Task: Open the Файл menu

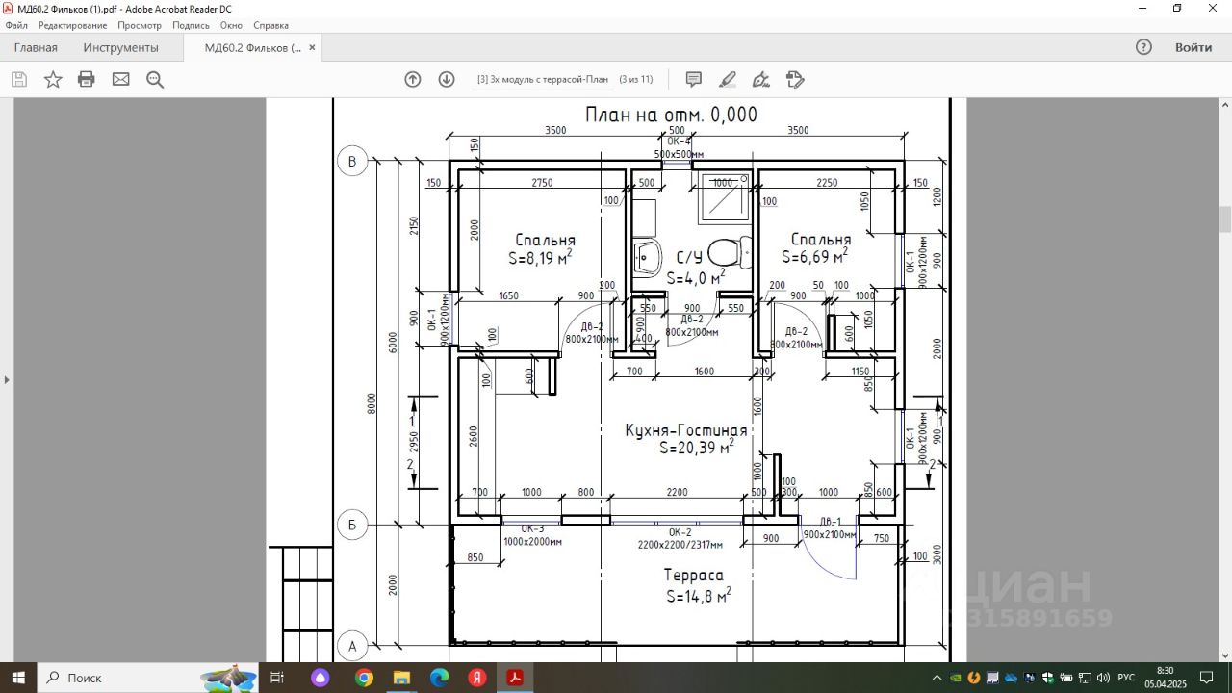Action: tap(16, 25)
